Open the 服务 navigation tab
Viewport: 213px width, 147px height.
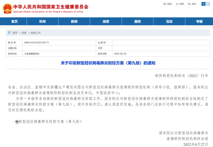coord(137,21)
